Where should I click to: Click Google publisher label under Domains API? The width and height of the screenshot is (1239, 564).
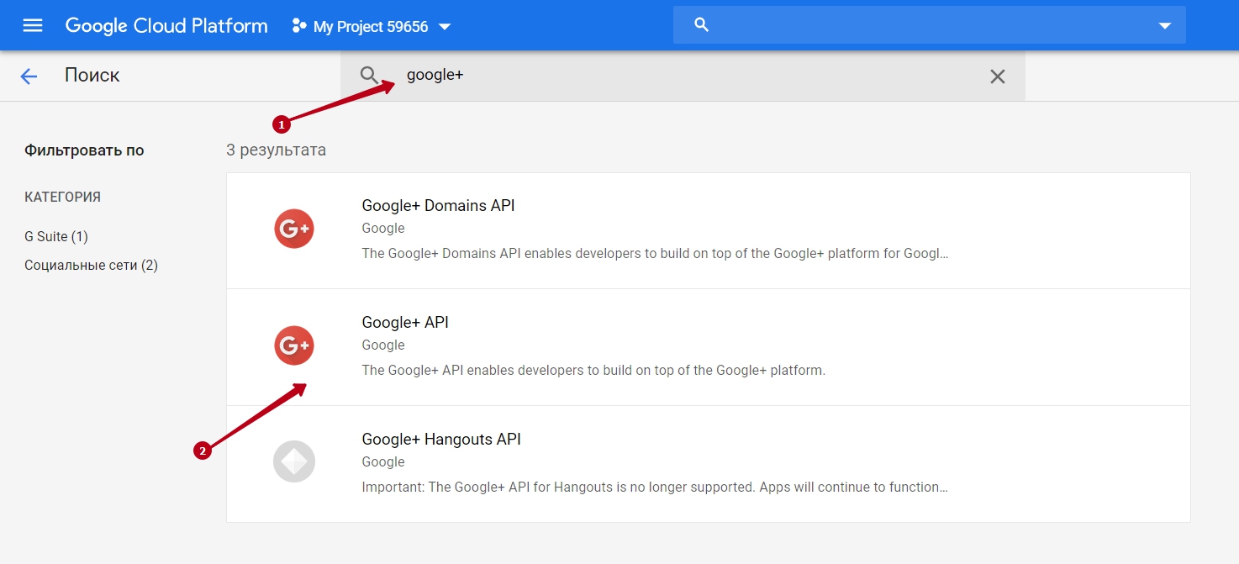tap(383, 229)
